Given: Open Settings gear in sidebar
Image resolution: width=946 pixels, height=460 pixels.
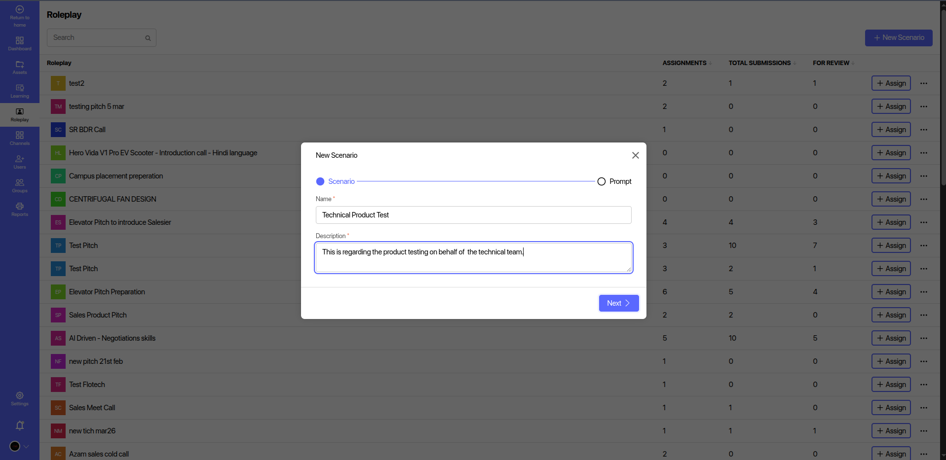Looking at the screenshot, I should pyautogui.click(x=20, y=398).
